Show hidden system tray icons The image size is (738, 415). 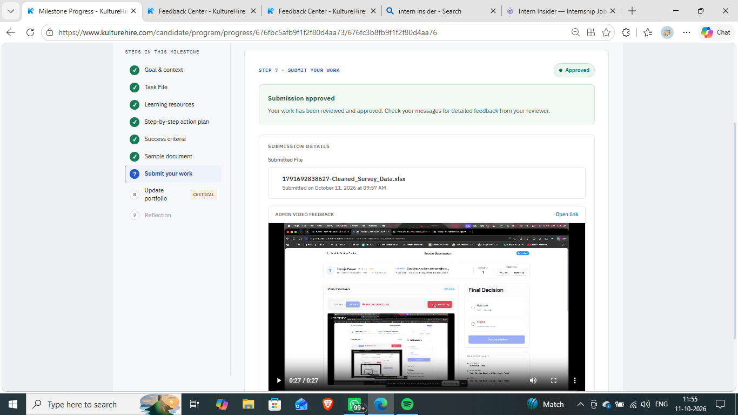click(x=581, y=404)
